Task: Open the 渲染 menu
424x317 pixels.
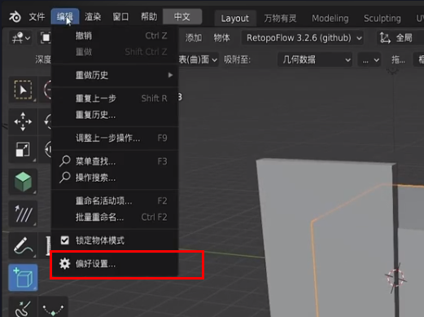Action: tap(93, 17)
